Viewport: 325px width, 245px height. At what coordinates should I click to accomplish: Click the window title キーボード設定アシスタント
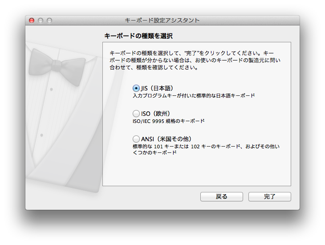pyautogui.click(x=162, y=20)
